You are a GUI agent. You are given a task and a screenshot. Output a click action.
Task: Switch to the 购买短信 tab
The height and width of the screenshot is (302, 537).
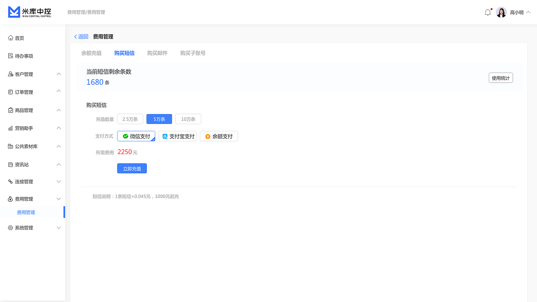point(124,53)
